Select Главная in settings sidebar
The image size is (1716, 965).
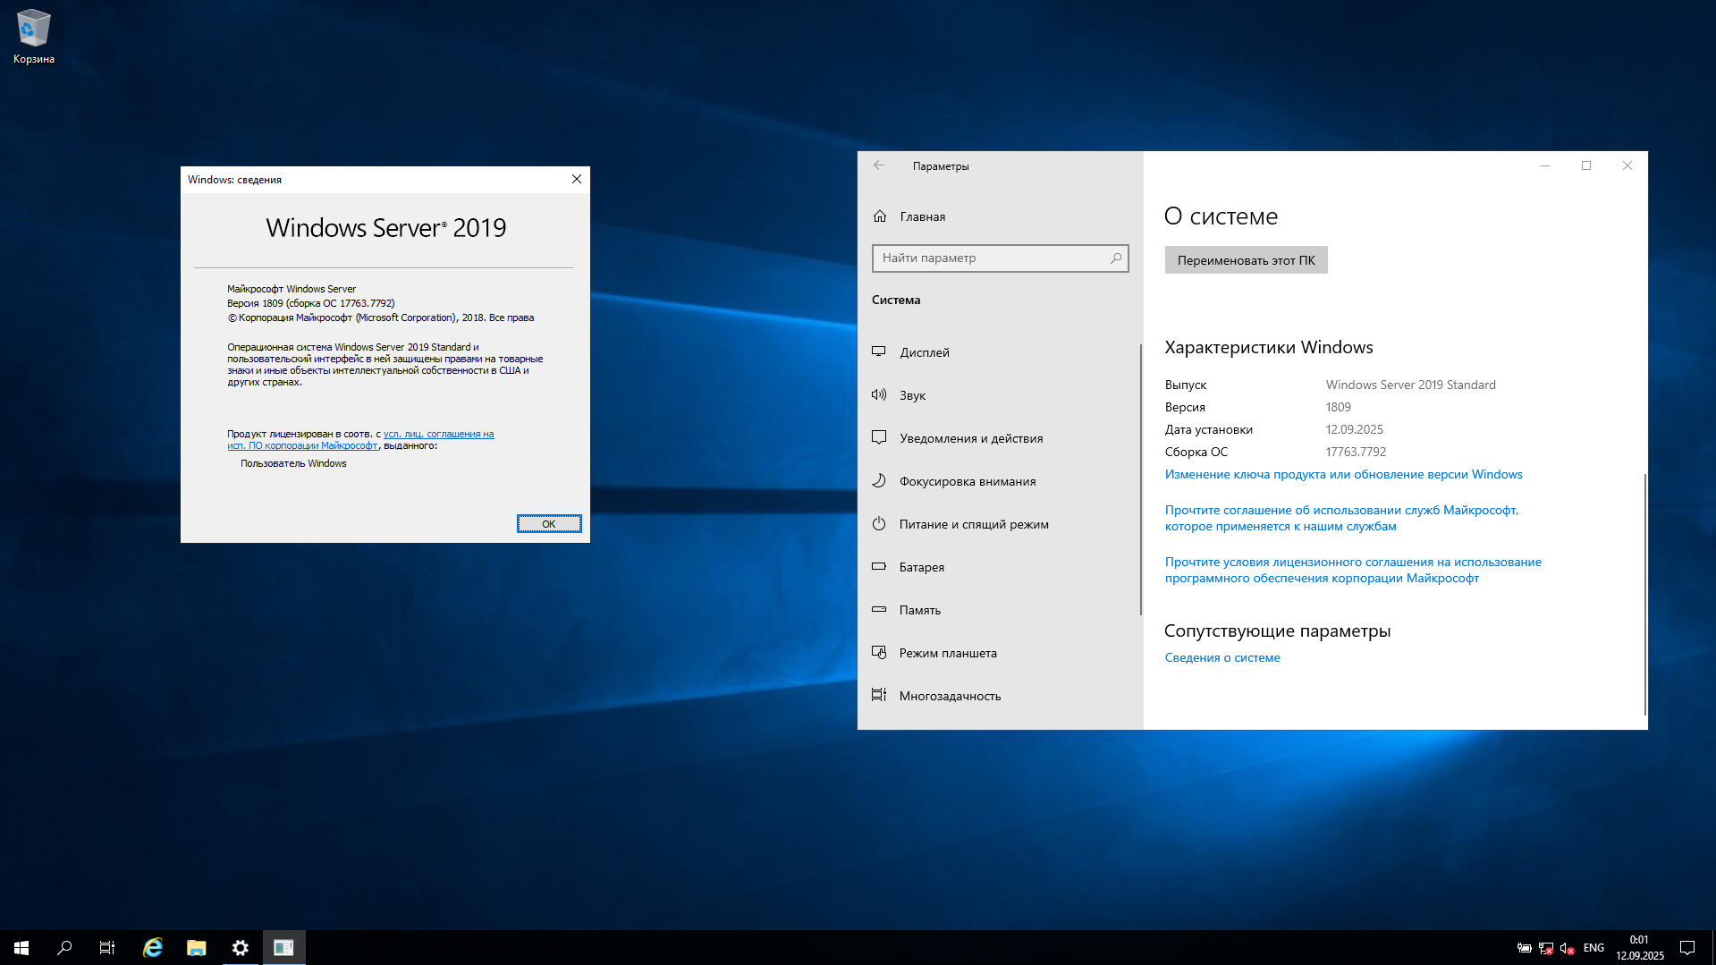[x=999, y=216]
